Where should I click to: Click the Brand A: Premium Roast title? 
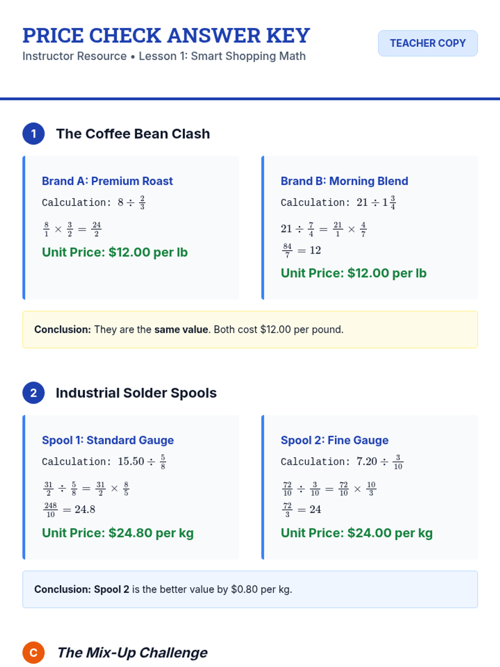tap(107, 181)
